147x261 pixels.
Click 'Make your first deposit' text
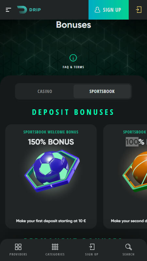click(x=51, y=221)
